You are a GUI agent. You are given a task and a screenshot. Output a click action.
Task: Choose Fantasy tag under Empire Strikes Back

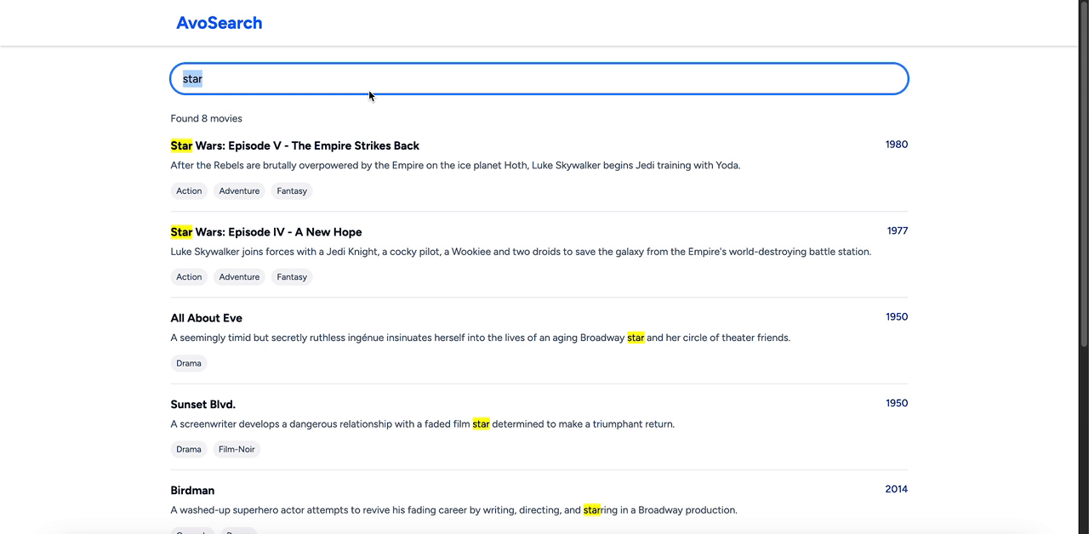292,191
